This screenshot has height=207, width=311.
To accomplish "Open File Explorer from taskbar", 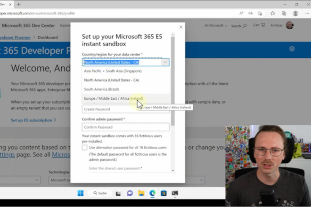I will (x=141, y=193).
